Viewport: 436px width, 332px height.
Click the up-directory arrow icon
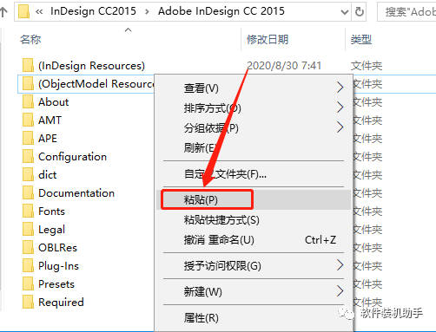tap(3, 12)
